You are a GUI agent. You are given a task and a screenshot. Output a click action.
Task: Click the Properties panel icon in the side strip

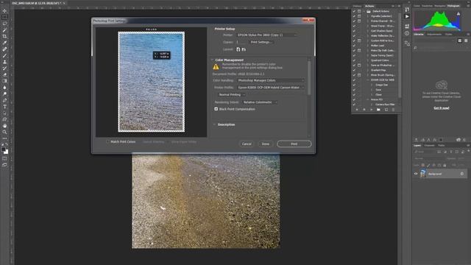pos(407,26)
